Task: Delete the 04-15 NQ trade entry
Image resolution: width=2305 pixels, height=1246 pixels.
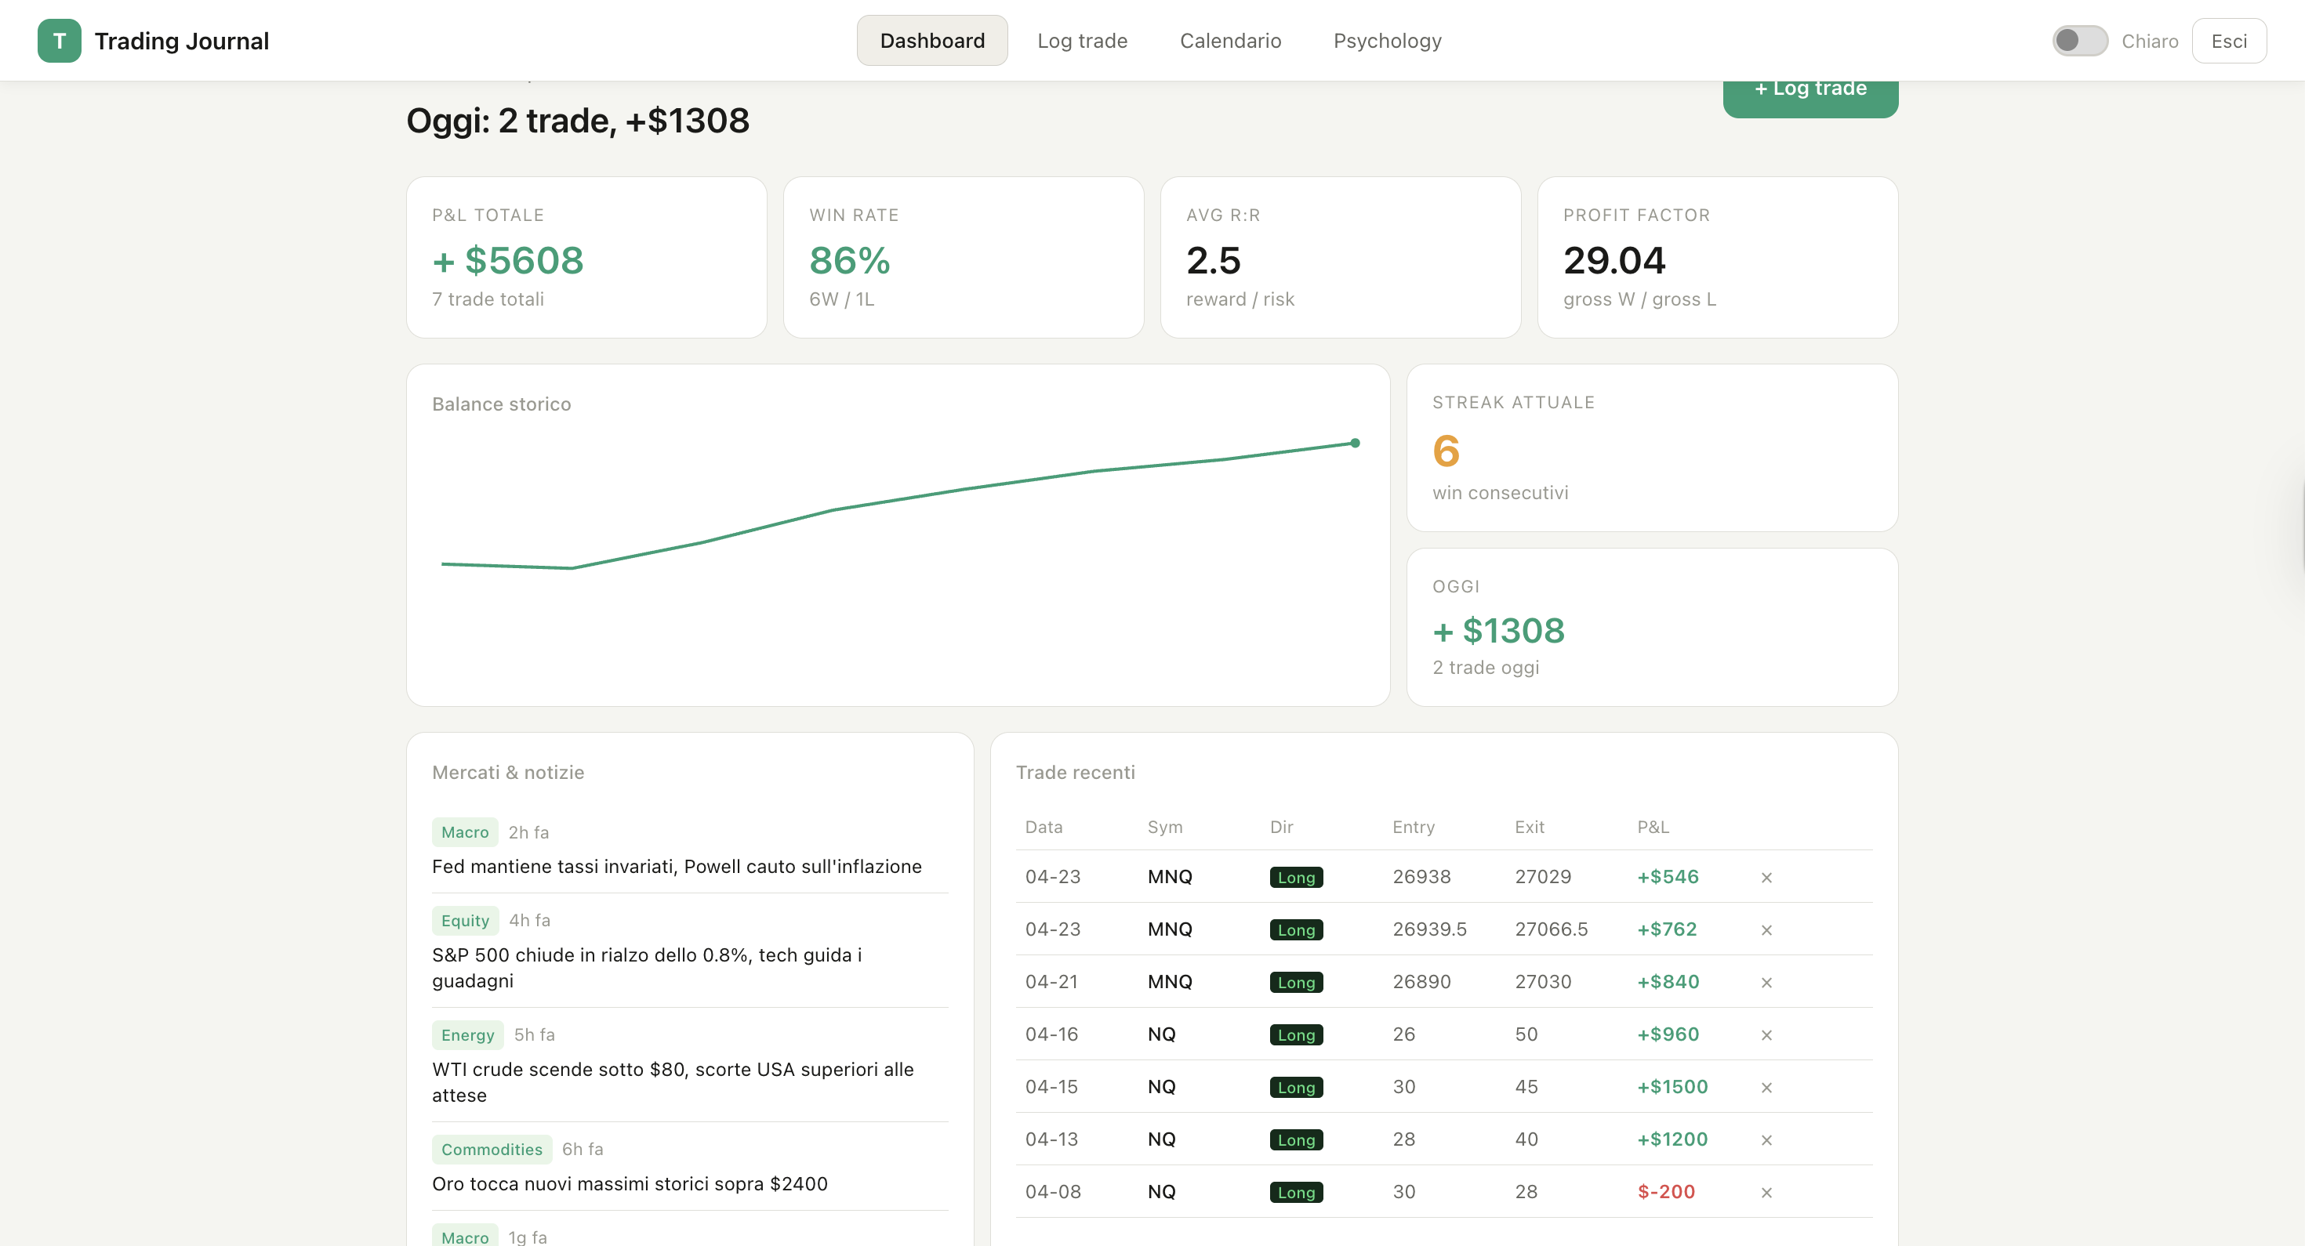Action: (1767, 1087)
